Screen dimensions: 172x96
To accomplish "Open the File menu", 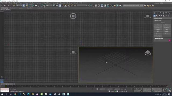I will click(x=2, y=3).
